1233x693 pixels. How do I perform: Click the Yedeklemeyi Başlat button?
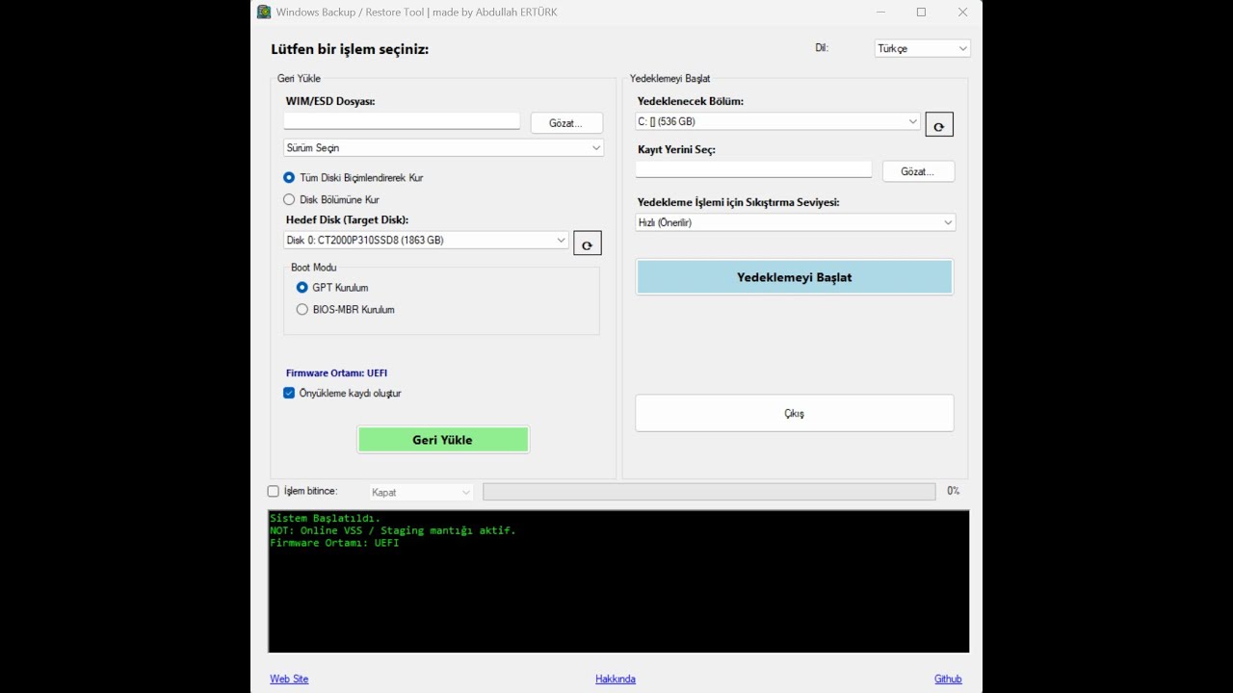[x=795, y=277]
